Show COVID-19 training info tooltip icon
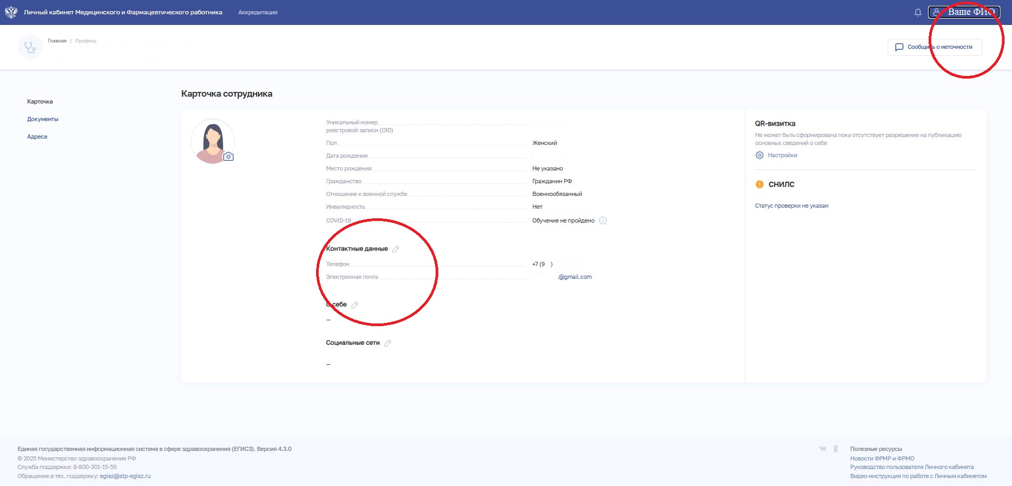The width and height of the screenshot is (1012, 486). 603,220
